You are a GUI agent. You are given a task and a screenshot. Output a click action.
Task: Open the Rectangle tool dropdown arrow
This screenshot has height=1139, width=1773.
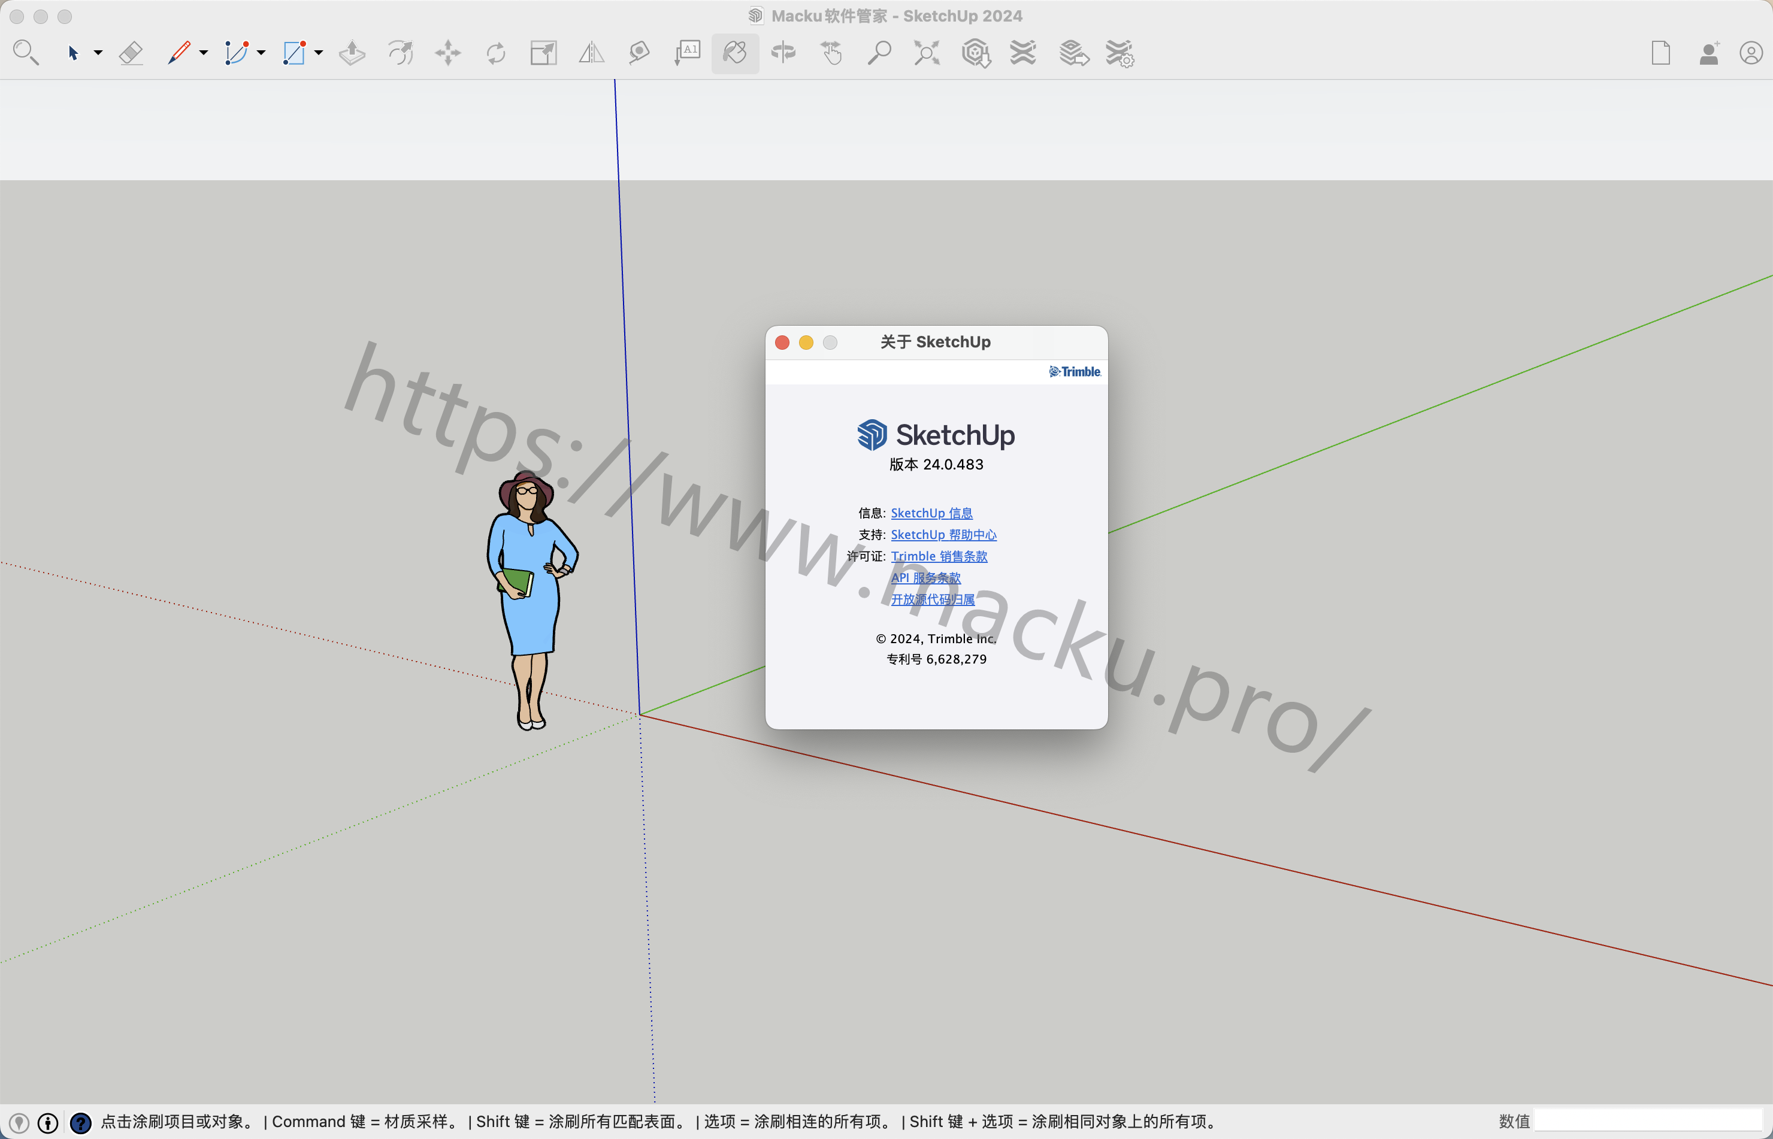coord(319,53)
